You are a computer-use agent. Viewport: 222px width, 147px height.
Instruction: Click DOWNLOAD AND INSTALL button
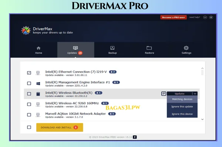pos(60,127)
